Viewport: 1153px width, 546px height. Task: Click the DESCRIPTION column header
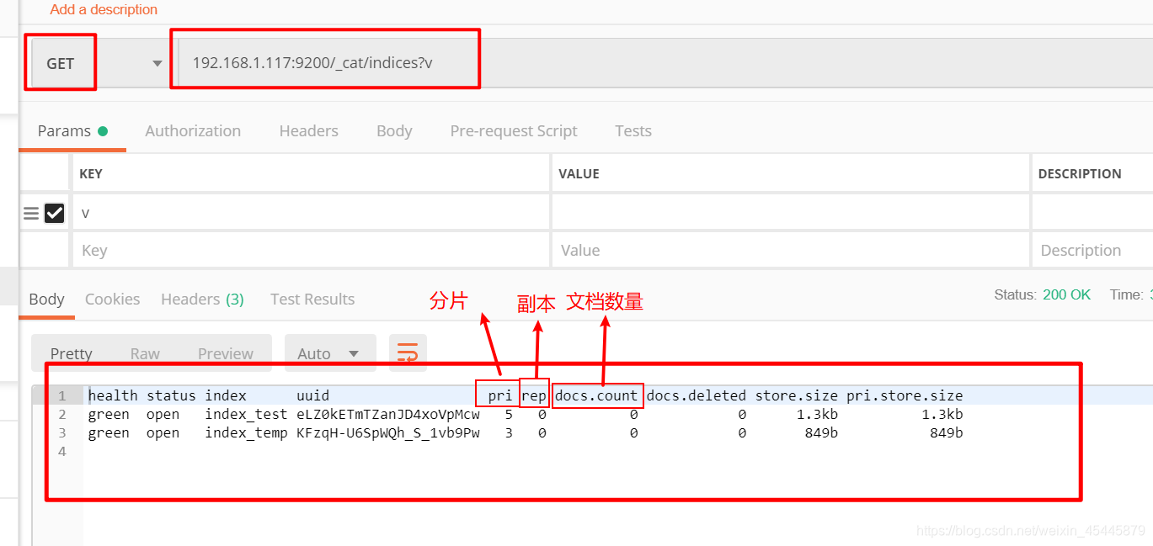1080,174
